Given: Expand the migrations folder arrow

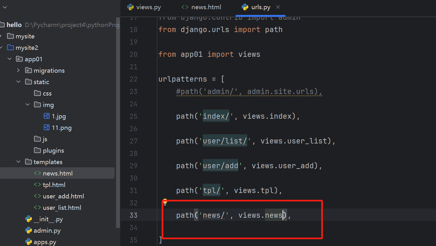Looking at the screenshot, I should coord(18,70).
